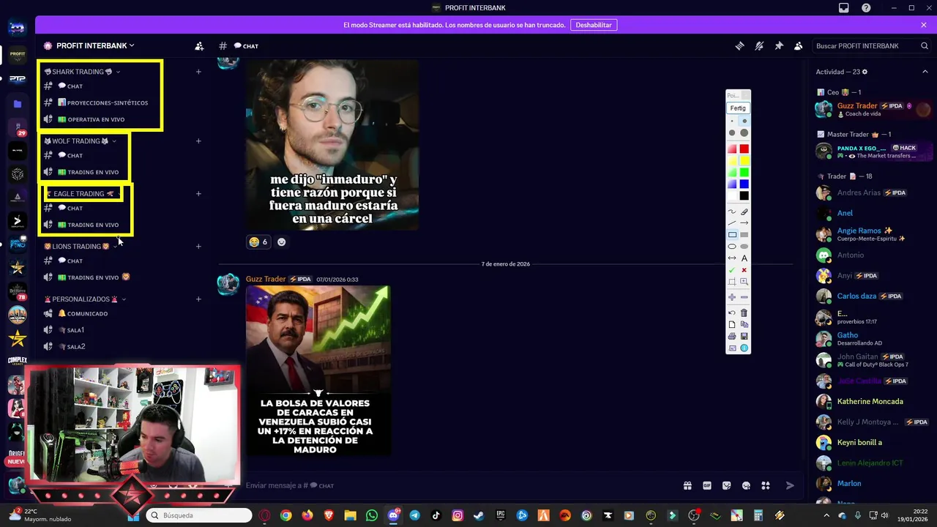The image size is (937, 527).
Task: Open the sticker picker
Action: click(x=727, y=485)
